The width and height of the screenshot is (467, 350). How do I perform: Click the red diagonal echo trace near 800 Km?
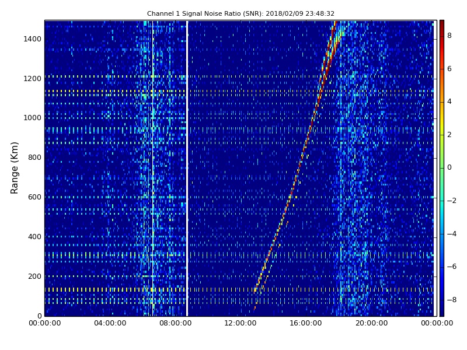(301, 157)
